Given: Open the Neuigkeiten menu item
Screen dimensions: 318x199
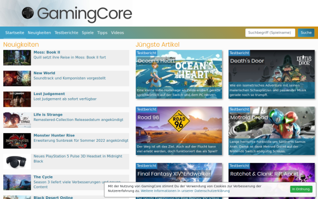Looking at the screenshot, I should tap(39, 33).
